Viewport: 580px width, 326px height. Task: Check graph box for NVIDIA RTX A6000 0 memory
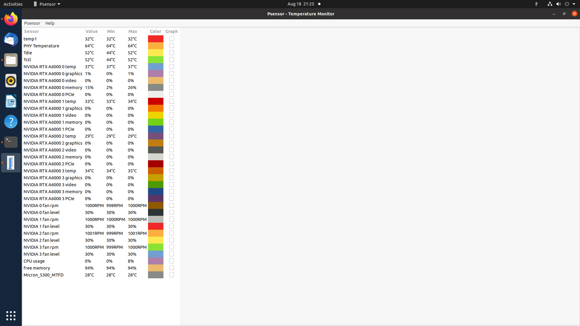pyautogui.click(x=172, y=87)
